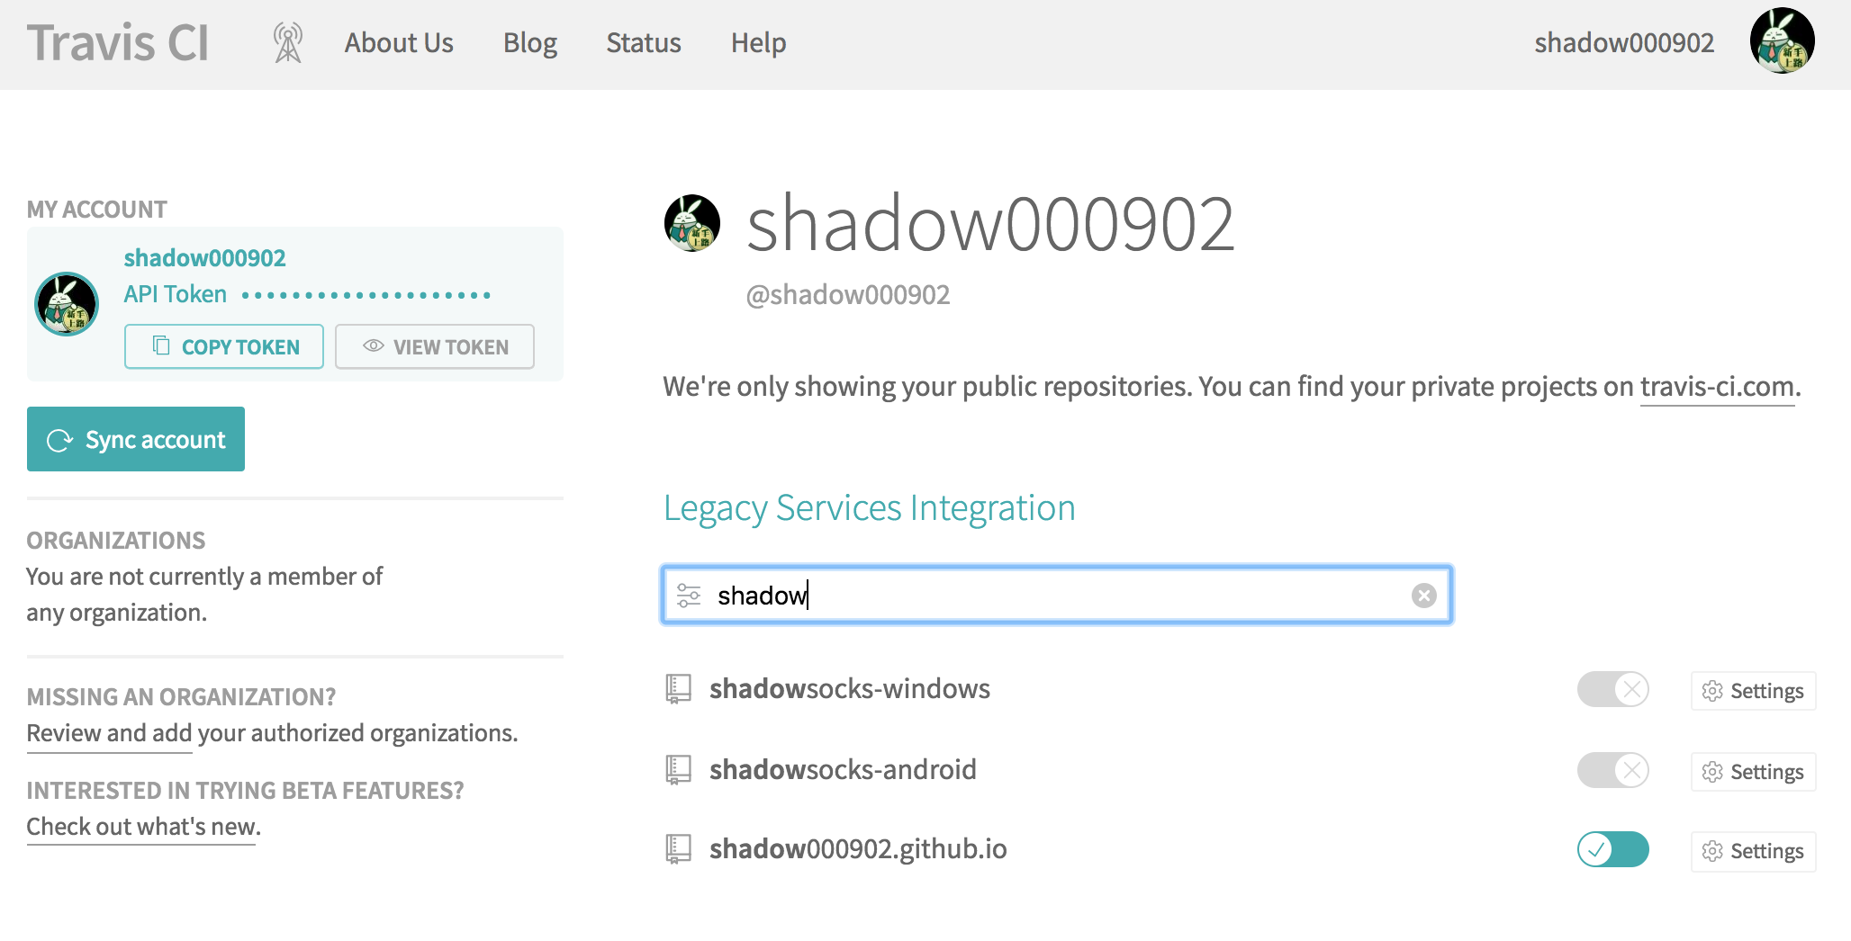Enable the shadowsocks-windows toggle switch
The image size is (1851, 941).
1612,690
